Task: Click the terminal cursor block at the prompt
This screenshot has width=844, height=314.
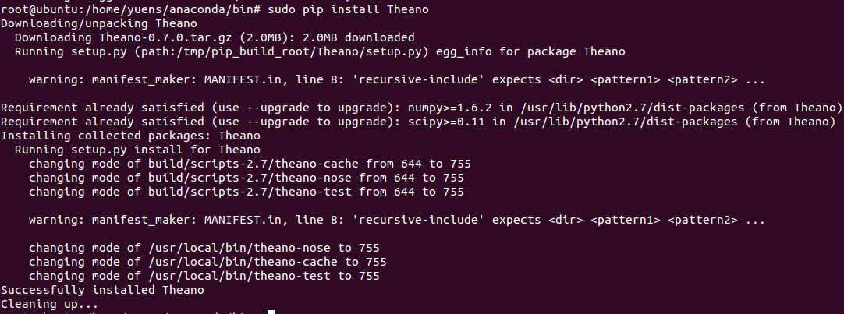Action: click(x=271, y=312)
